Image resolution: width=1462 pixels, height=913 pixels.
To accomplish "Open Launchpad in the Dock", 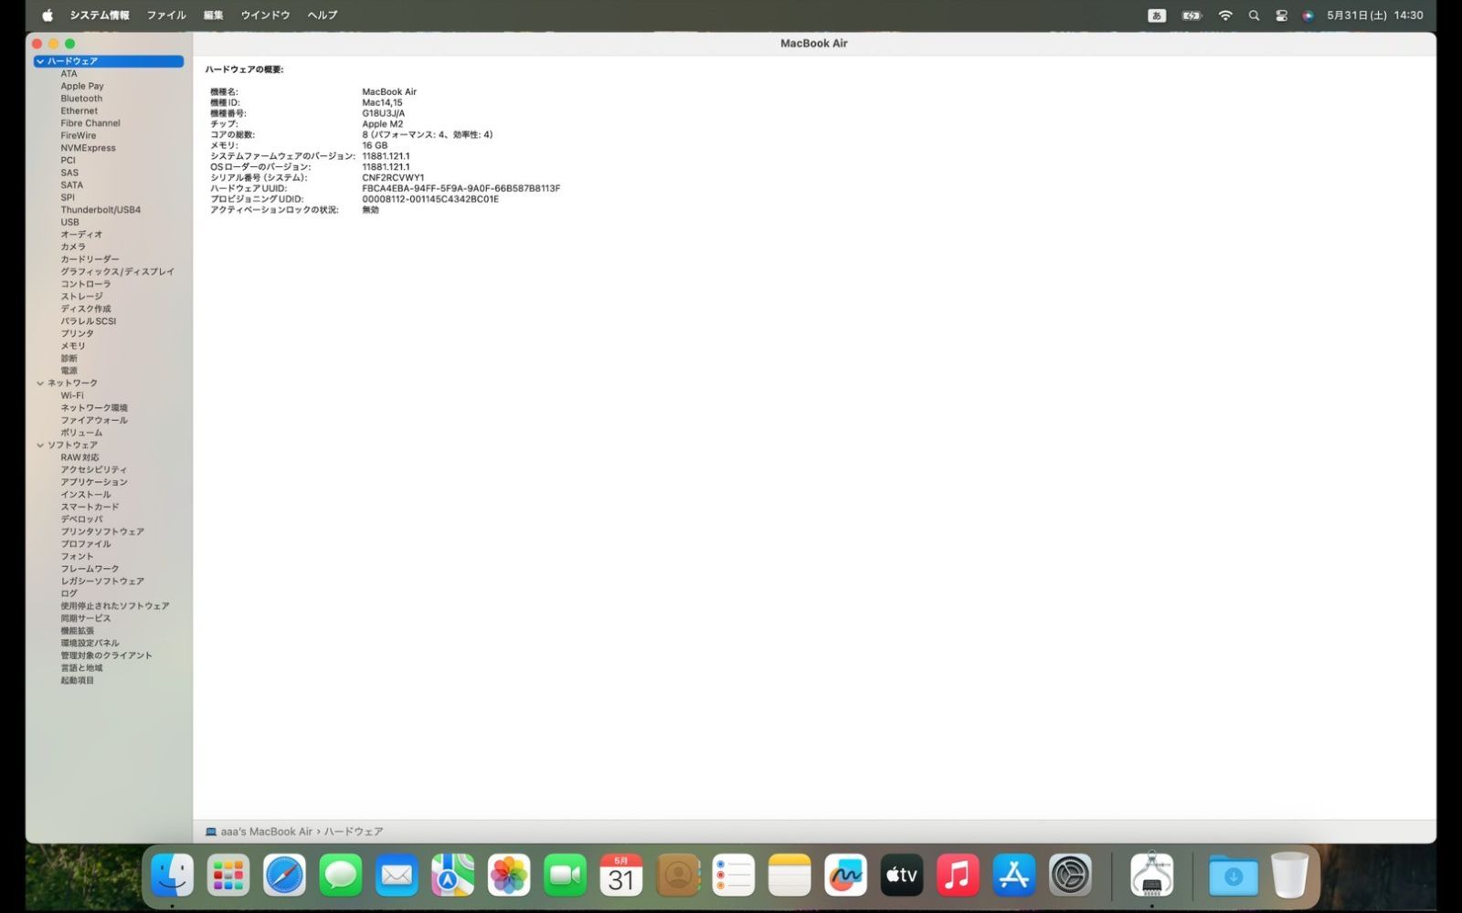I will point(228,876).
